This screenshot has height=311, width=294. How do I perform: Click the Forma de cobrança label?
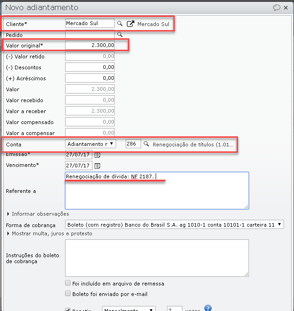[30, 225]
